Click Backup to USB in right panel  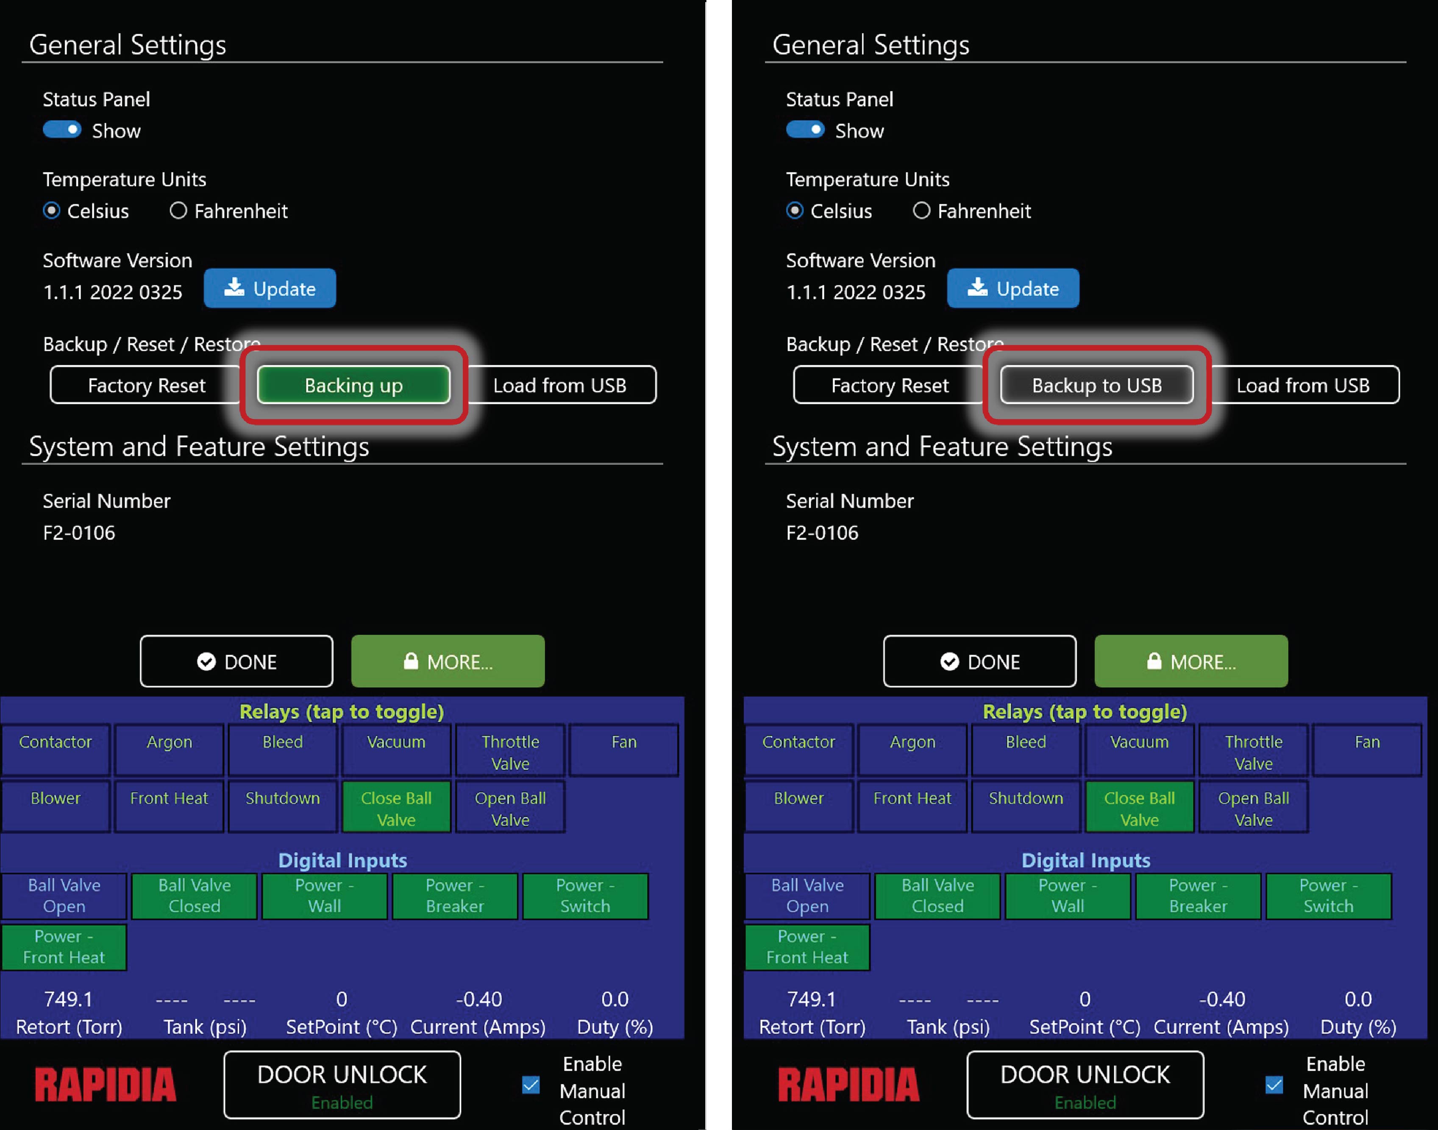tap(1096, 385)
